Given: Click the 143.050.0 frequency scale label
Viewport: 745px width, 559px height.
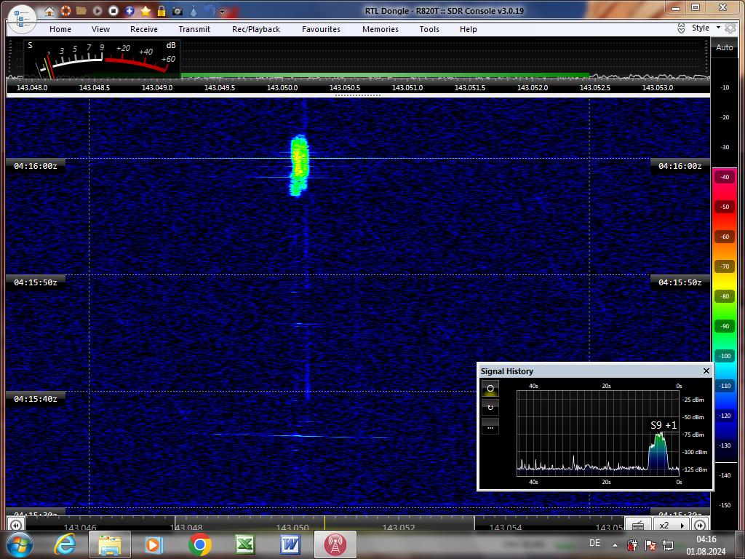Looking at the screenshot, I should click(282, 88).
